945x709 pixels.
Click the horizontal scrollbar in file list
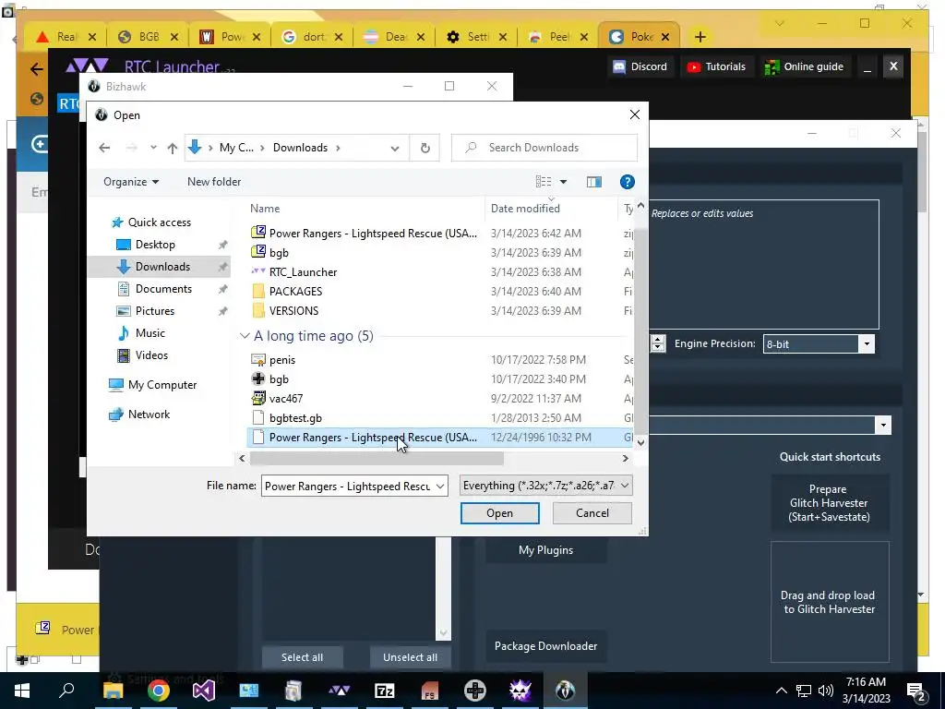point(377,459)
